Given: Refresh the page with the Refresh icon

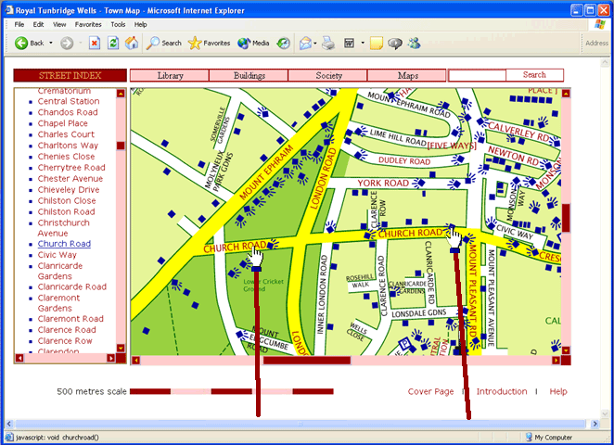Looking at the screenshot, I should 113,43.
